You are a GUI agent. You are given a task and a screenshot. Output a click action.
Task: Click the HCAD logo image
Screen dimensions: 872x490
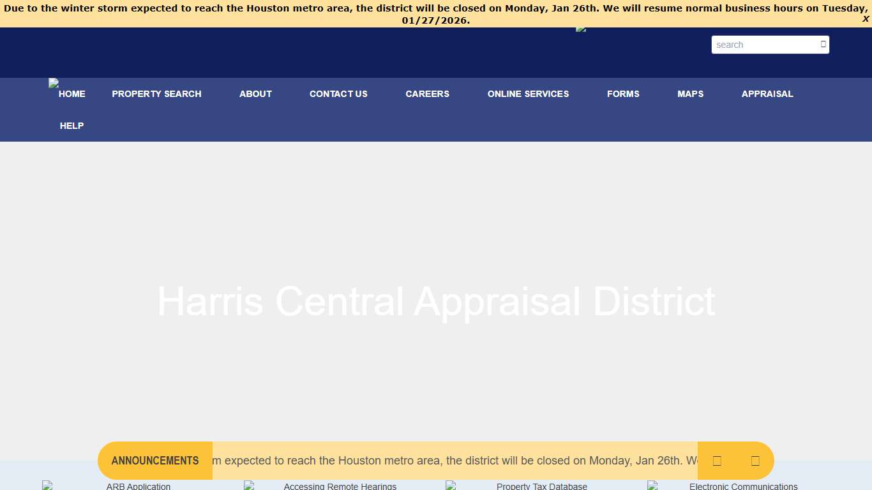[x=581, y=29]
